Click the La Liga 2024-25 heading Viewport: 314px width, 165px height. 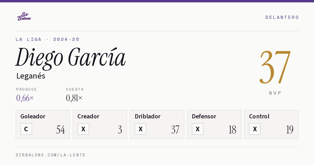pyautogui.click(x=48, y=39)
